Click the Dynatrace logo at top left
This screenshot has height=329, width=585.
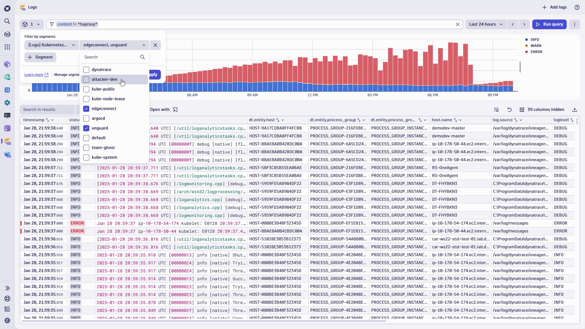pos(7,8)
